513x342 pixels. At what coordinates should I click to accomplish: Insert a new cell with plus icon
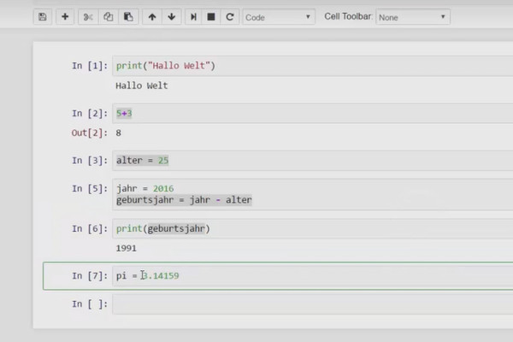[x=65, y=17]
